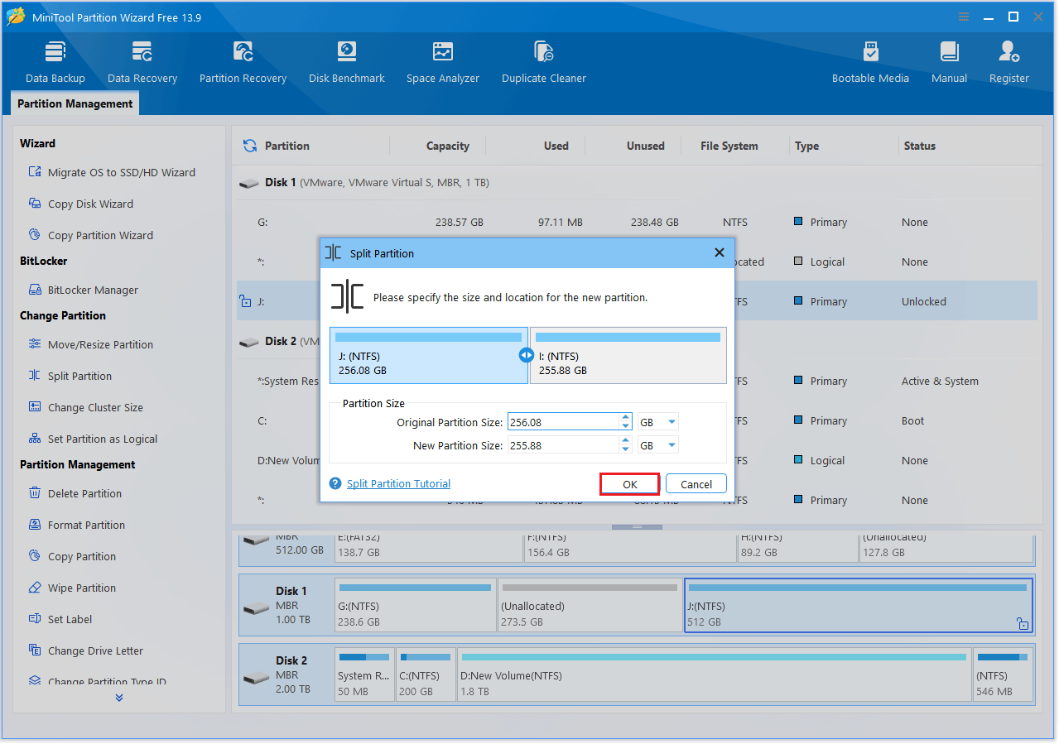1059x744 pixels.
Task: Select the G:(NTFS) 238.6 GB map block
Action: click(415, 605)
